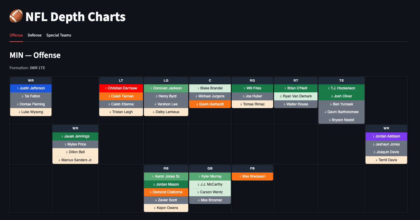420x220 pixels.
Task: Click the RG position header
Action: point(252,80)
